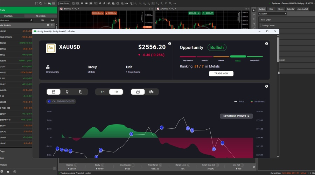
Task: Select the area chart style icon
Action: click(x=138, y=92)
